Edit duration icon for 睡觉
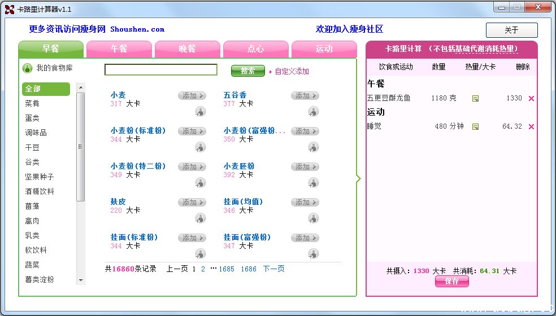 click(x=476, y=126)
